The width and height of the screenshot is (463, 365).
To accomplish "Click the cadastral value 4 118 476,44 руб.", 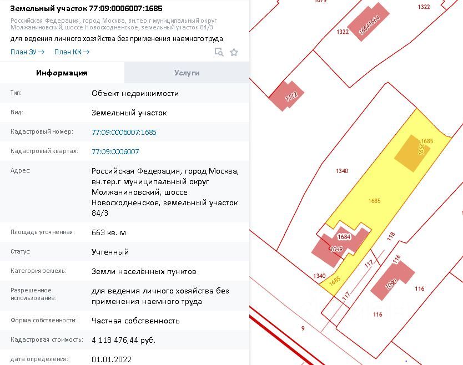I will (x=123, y=339).
